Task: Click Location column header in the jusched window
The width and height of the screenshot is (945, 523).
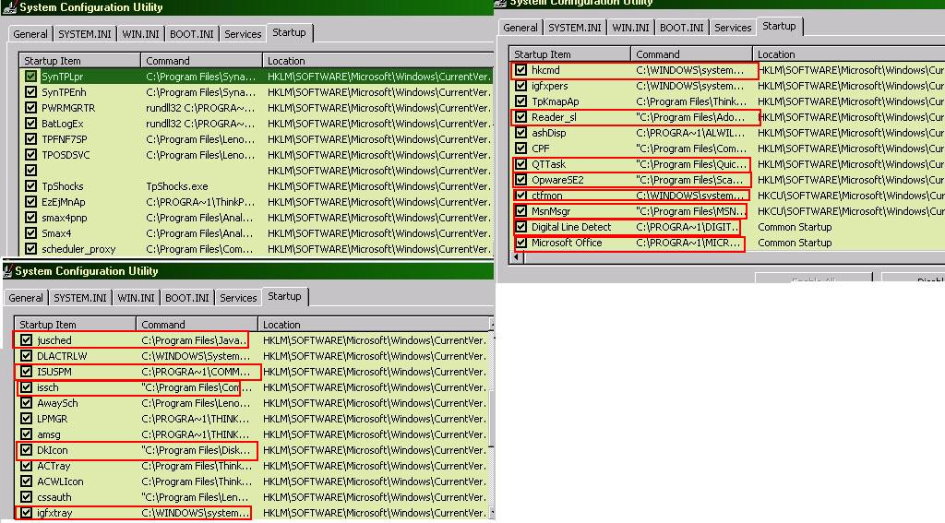Action: click(x=375, y=325)
